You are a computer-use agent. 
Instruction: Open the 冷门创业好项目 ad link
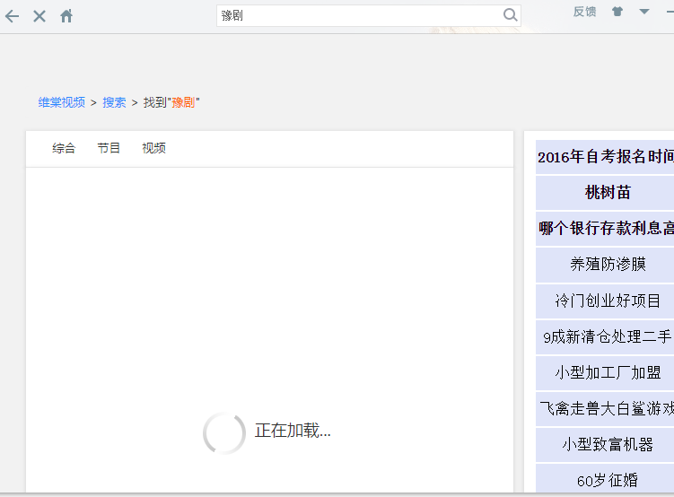click(x=608, y=301)
